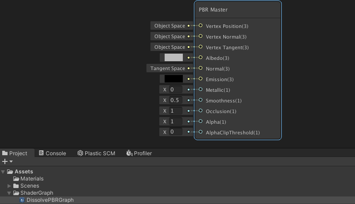Image resolution: width=355 pixels, height=204 pixels.
Task: Click the ShaderGraph folder icon
Action: (x=16, y=193)
